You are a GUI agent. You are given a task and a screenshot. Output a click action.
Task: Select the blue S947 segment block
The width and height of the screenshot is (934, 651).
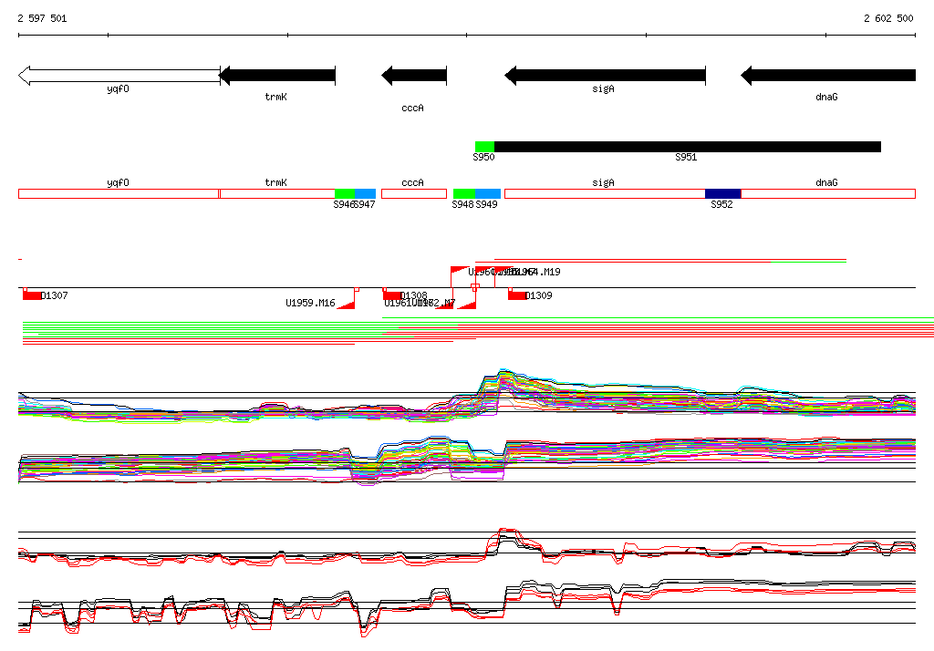coord(365,193)
